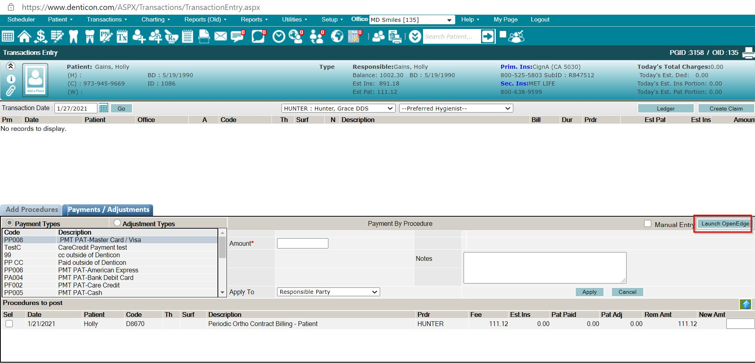The height and width of the screenshot is (363, 755).
Task: Open the HUNTER provider dropdown
Action: pyautogui.click(x=338, y=108)
